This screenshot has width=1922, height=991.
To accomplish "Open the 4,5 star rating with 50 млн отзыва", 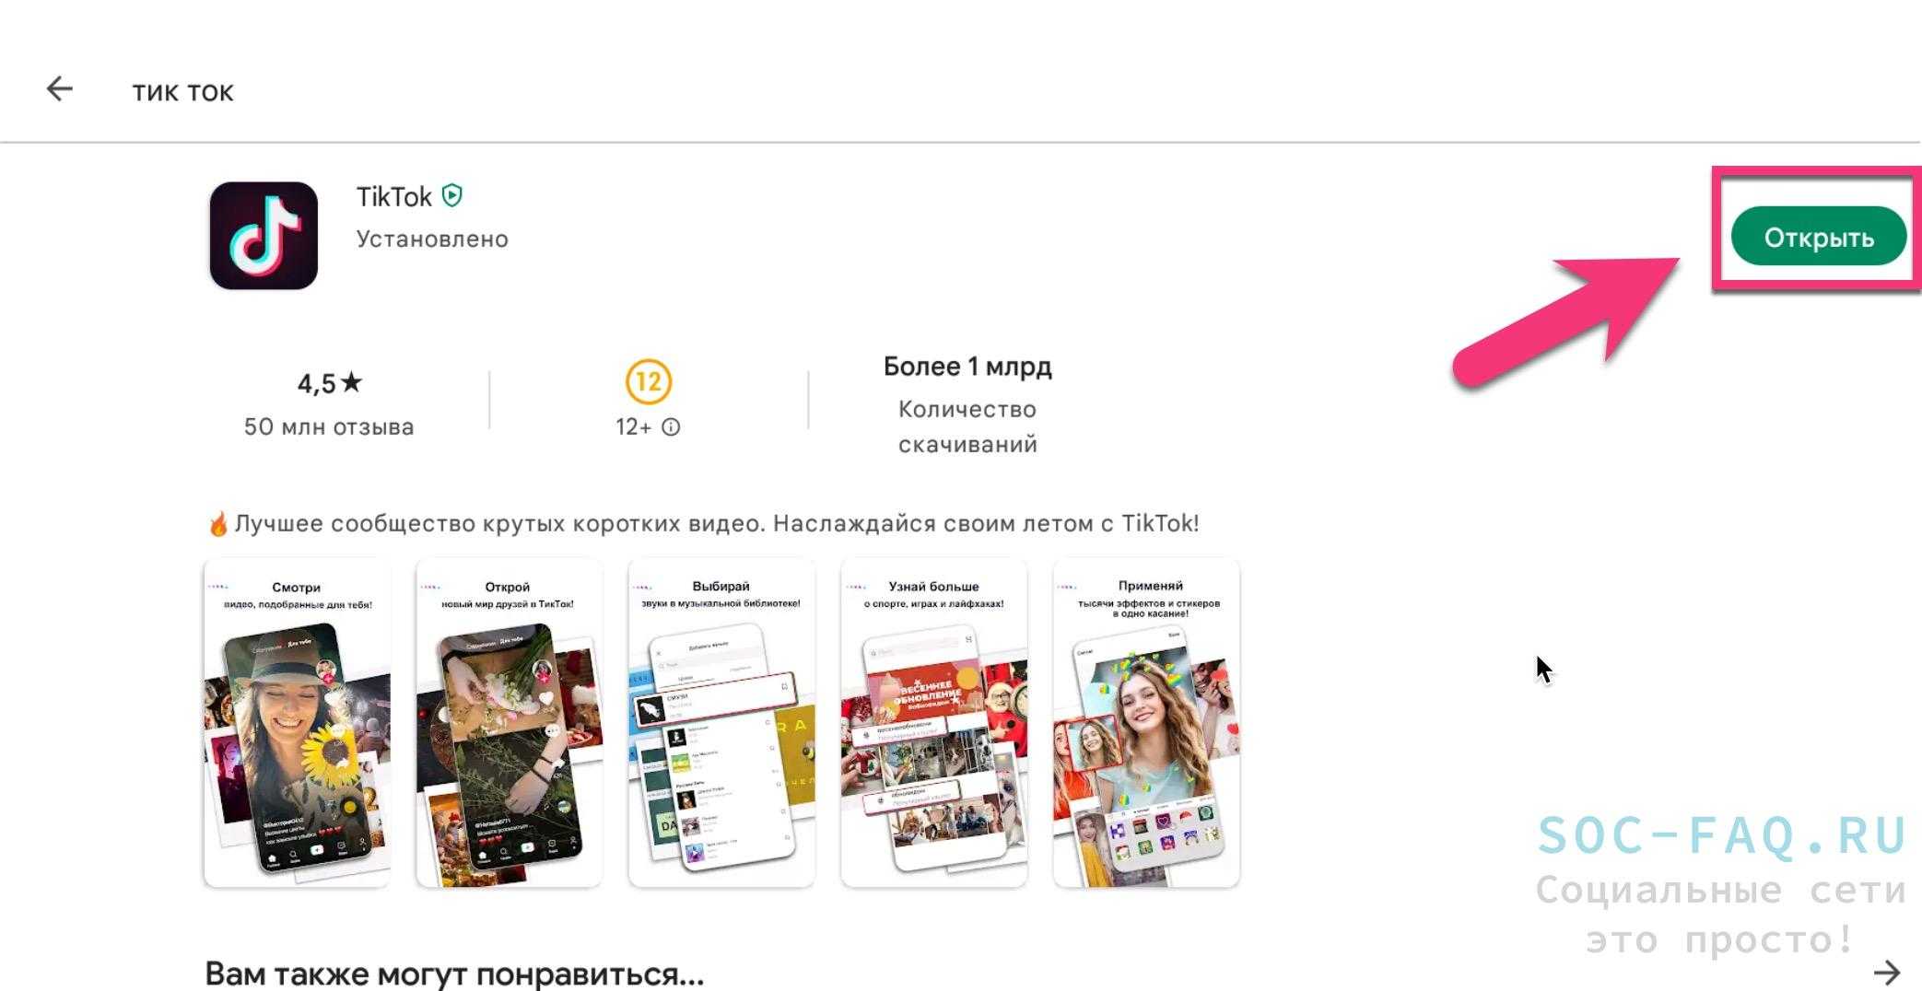I will pos(329,402).
